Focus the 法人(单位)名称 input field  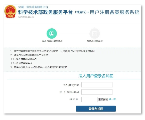tap(97, 85)
